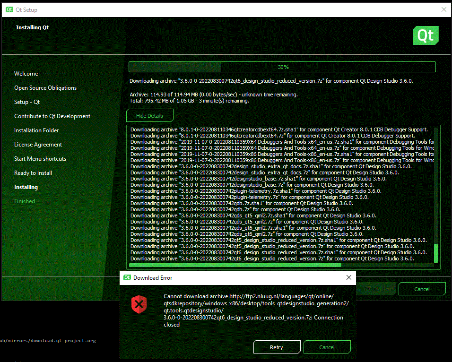Click the Qt icon in Download Error title
Screen dimensions: 452x362
point(127,277)
